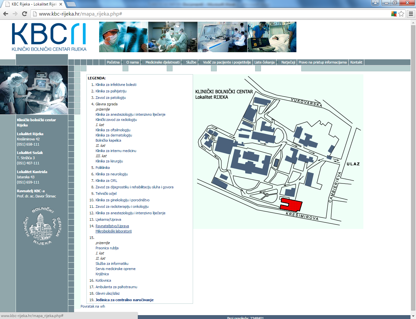416x319 pixels.
Task: Open Vodič za pacijente i posjetitelje menu
Action: tap(227, 62)
